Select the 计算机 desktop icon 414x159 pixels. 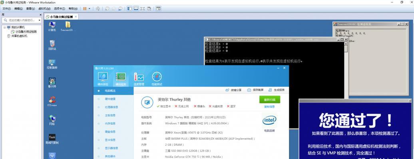(x=52, y=27)
